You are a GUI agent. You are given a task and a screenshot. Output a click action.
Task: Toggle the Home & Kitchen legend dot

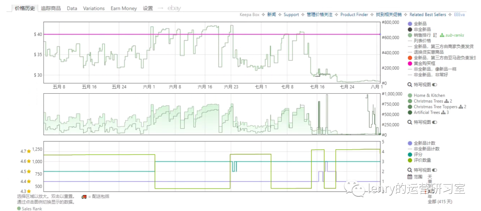(x=410, y=96)
